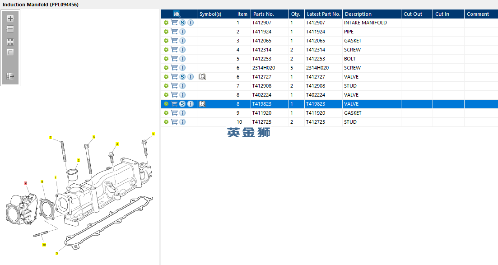The height and width of the screenshot is (265, 498).
Task: Sort by the Latest Part No. column header
Action: [323, 14]
